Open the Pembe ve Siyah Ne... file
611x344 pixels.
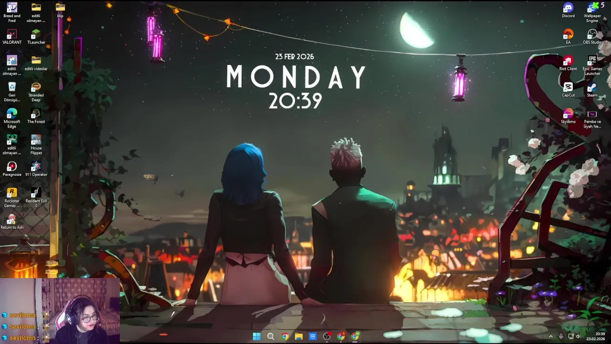pos(592,118)
